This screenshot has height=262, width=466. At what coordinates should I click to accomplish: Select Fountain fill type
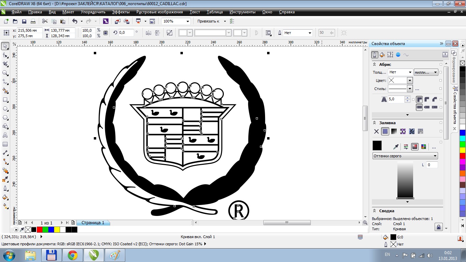(x=394, y=131)
